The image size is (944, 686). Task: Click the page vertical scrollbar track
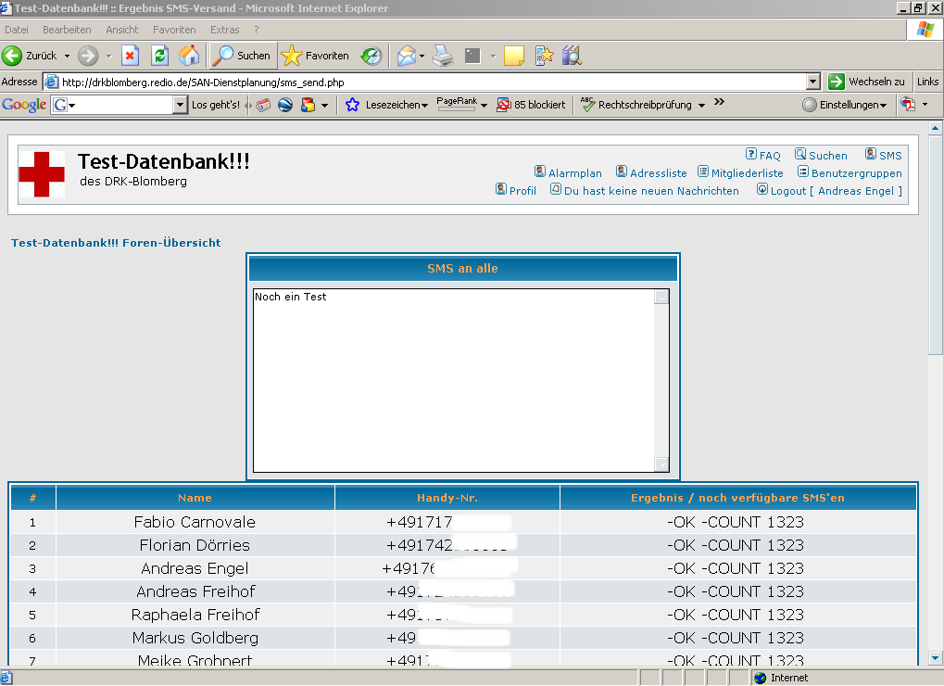click(x=935, y=510)
